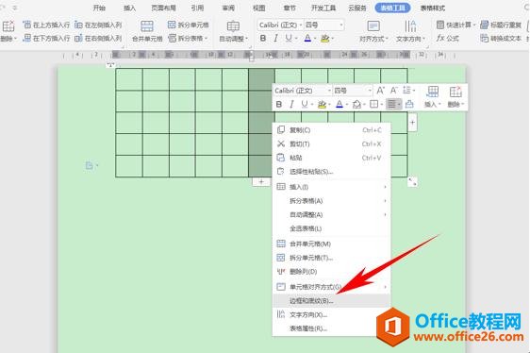530x353 pixels.
Task: Click Quick Calculate (快速计算) in the ribbon
Action: 455,25
